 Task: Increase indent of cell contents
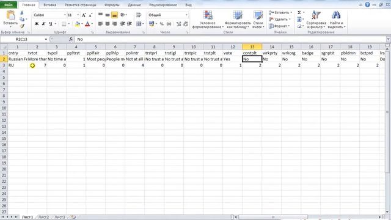pos(129,24)
